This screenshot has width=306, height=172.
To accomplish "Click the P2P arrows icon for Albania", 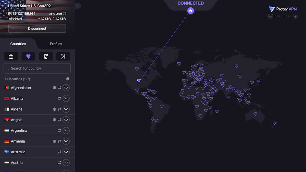I will coord(59,98).
